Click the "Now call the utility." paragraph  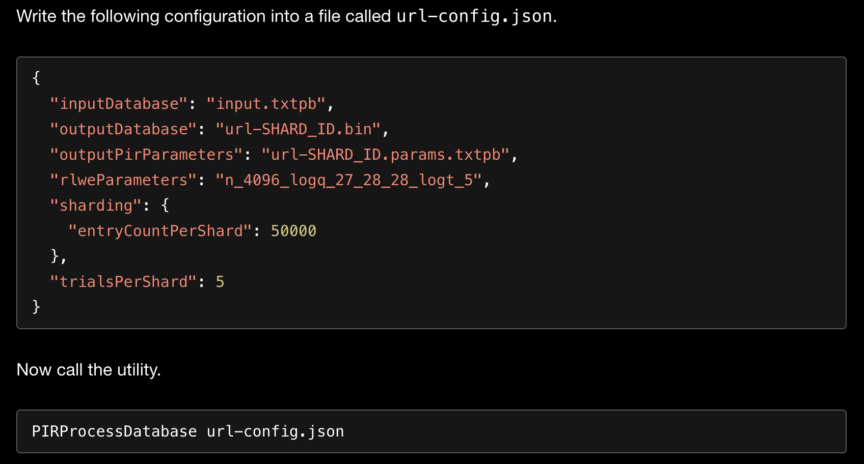(x=89, y=370)
